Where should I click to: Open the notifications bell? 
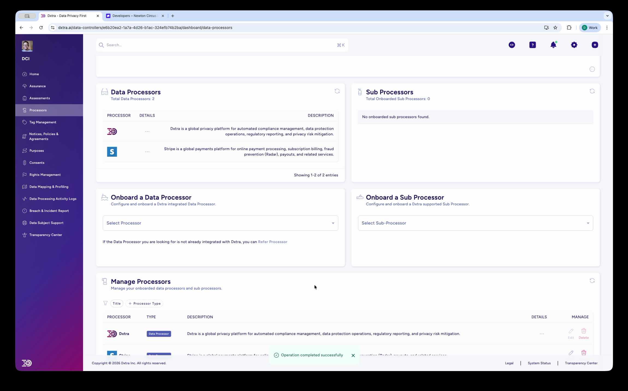click(553, 45)
